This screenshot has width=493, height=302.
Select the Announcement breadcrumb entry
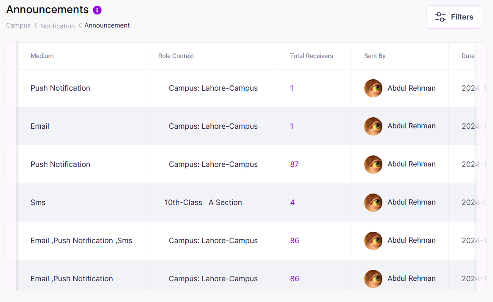click(x=107, y=25)
